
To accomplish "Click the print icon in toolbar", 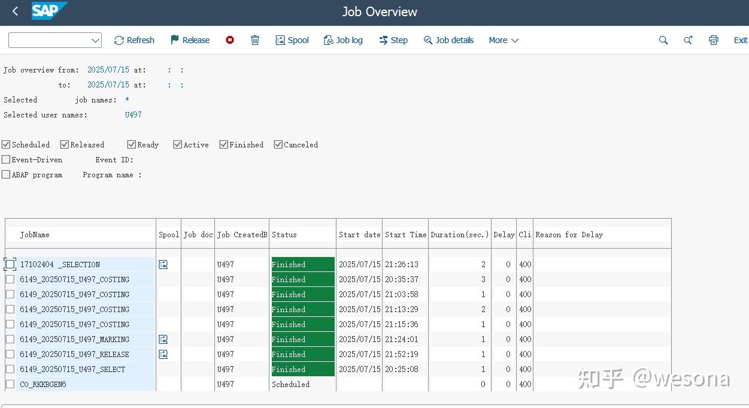I will (714, 40).
